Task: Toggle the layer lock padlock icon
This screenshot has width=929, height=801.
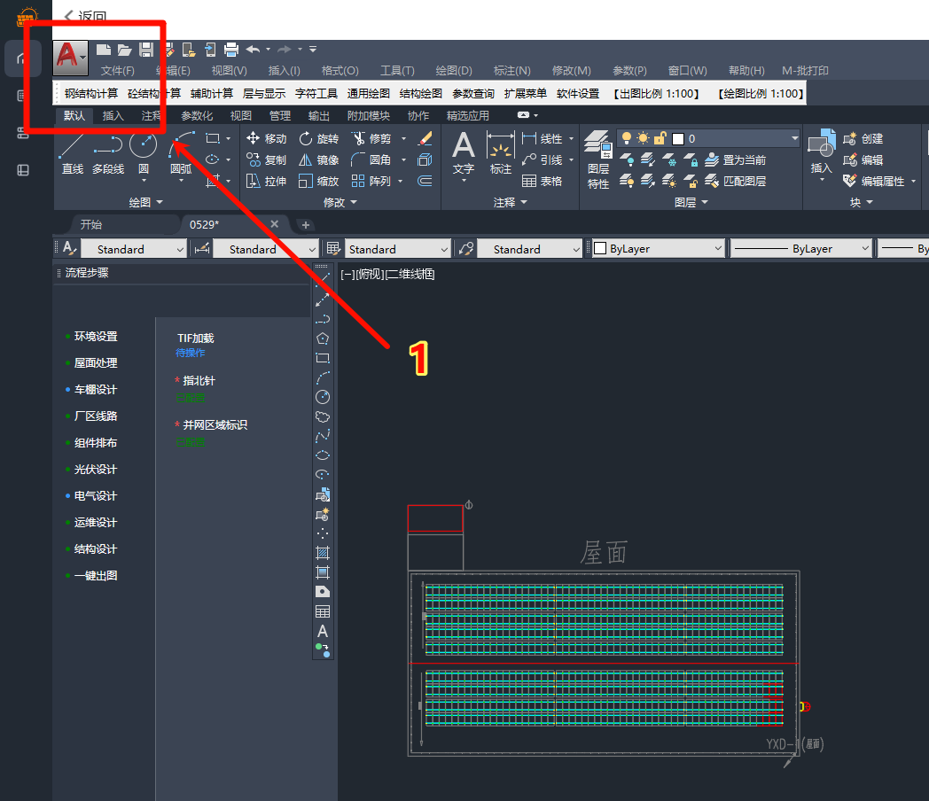Action: (x=659, y=138)
